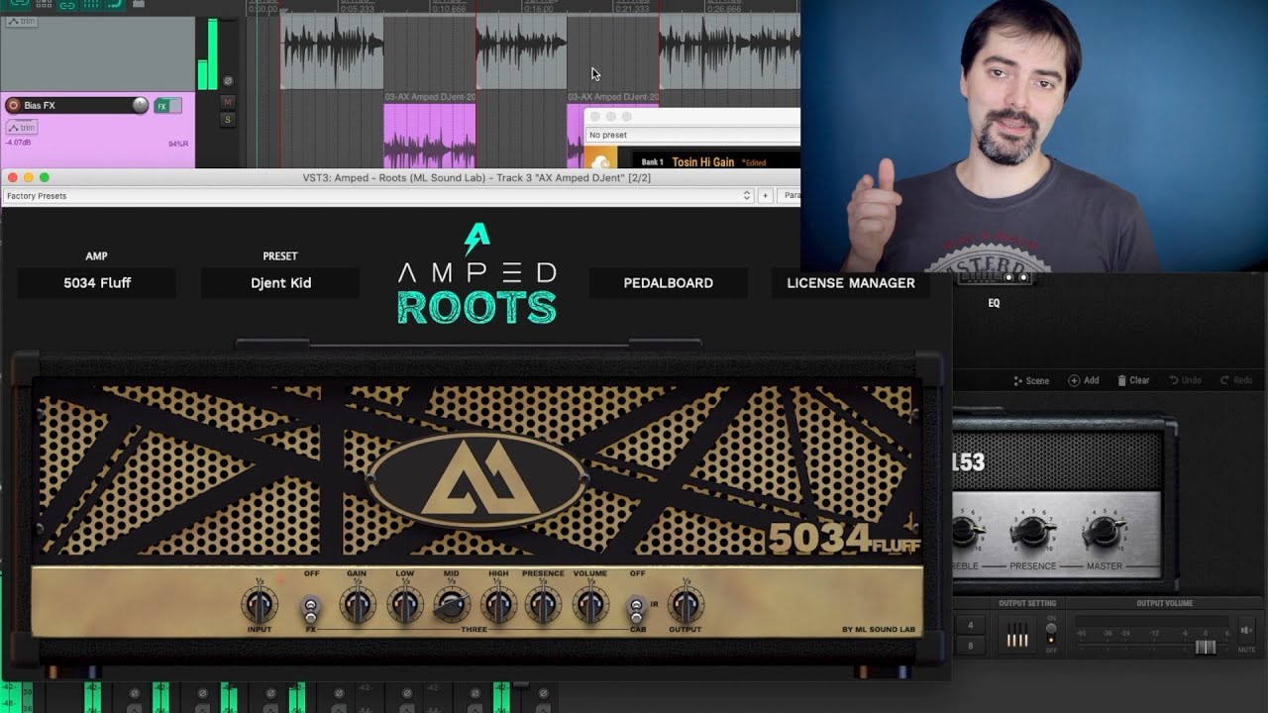Select the EQ label in Bias FX
1268x713 pixels.
(994, 303)
